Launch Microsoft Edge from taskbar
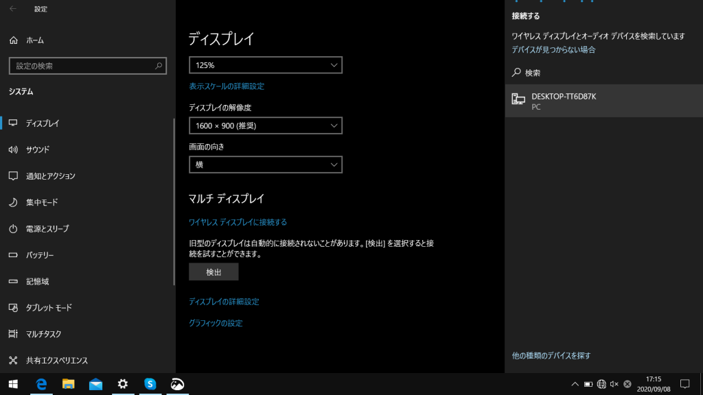 (x=41, y=384)
